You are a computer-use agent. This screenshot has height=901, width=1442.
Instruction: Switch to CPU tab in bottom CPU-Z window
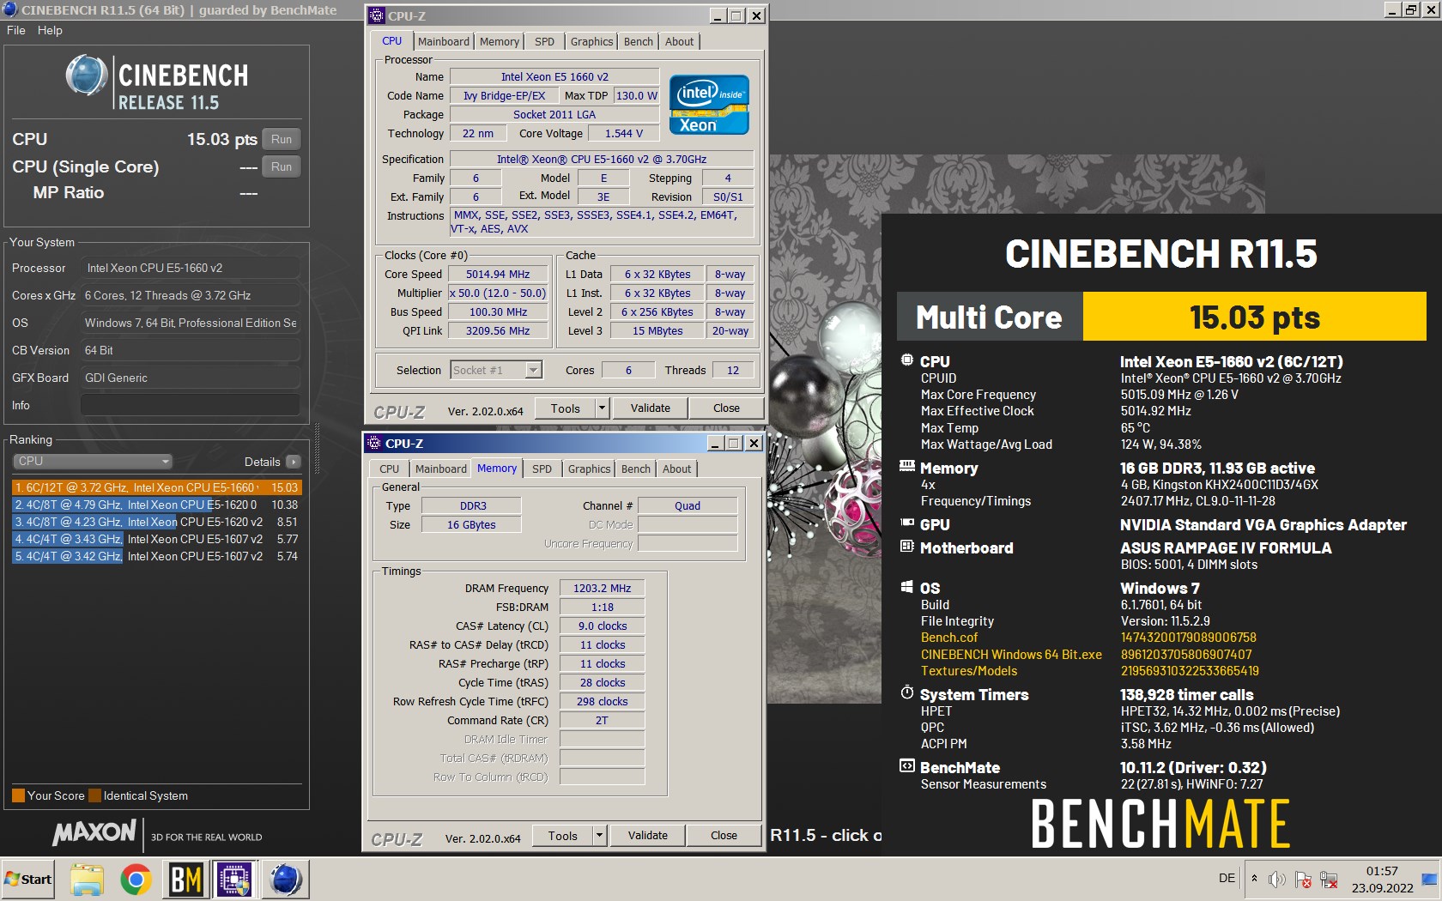[390, 469]
